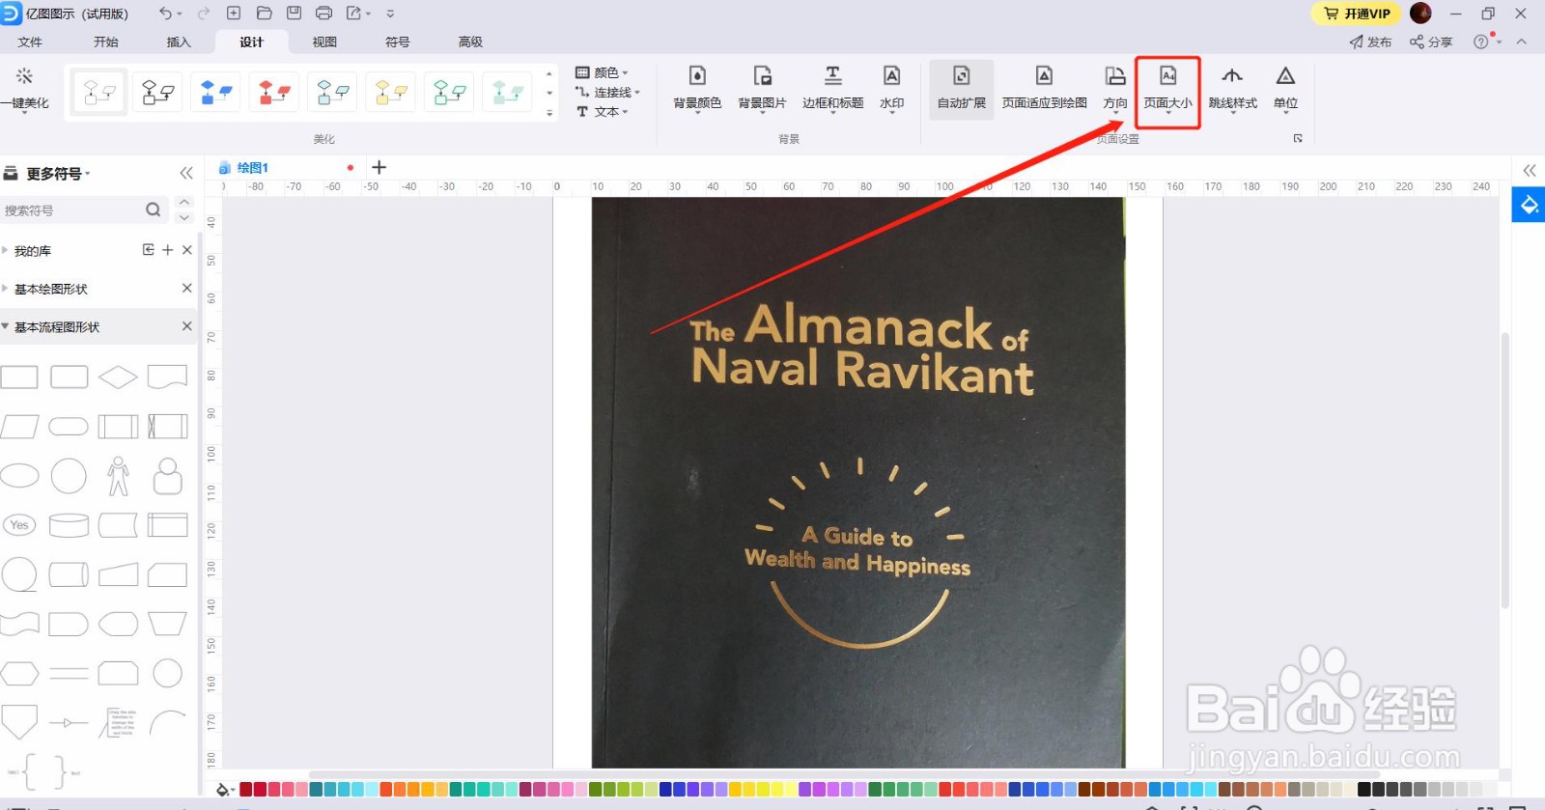Expand the right side panel chevrons
Screen dimensions: 1545x810
1530,171
